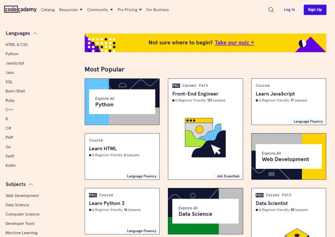Open the Explore All Web Development card
The height and width of the screenshot is (237, 335).
[289, 156]
